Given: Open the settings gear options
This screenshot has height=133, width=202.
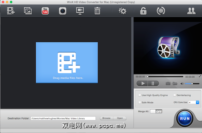Looking at the screenshot, I should [122, 11].
